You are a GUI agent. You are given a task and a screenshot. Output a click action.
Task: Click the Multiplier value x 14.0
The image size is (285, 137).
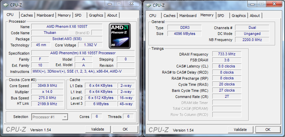pos(48,92)
